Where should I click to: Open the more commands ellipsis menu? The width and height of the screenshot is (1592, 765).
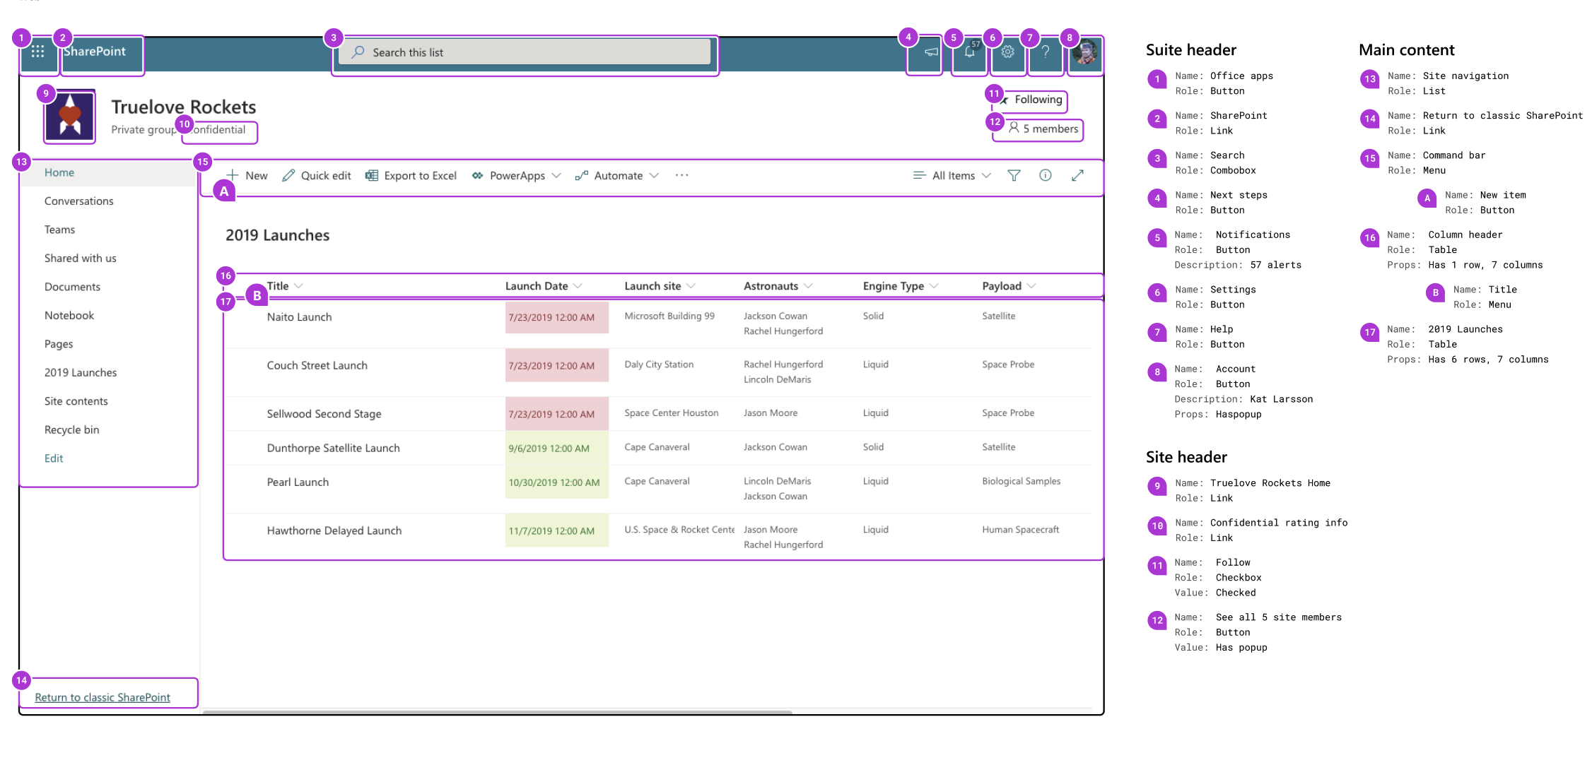coord(681,175)
